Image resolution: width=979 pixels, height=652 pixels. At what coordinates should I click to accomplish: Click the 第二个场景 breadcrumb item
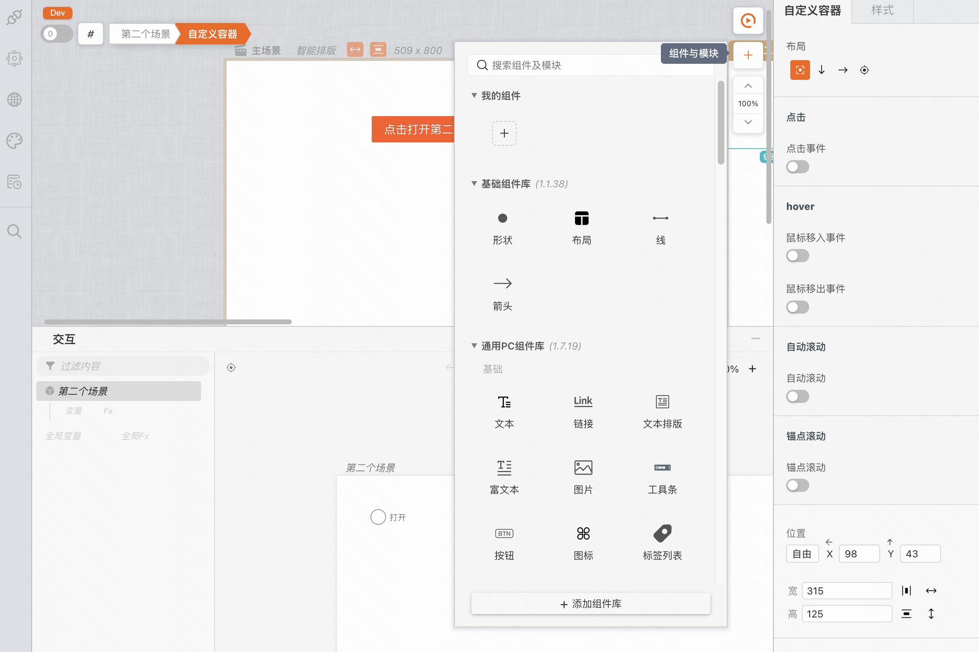[146, 34]
